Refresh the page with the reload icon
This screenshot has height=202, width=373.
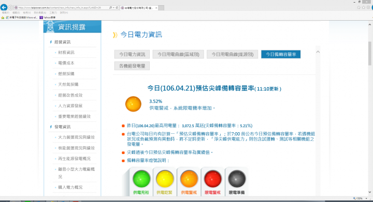(x=117, y=8)
